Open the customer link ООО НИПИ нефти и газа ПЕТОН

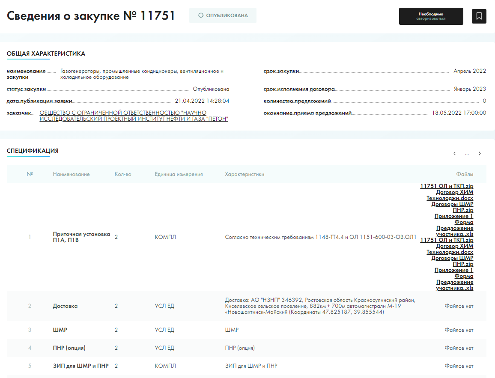[134, 116]
